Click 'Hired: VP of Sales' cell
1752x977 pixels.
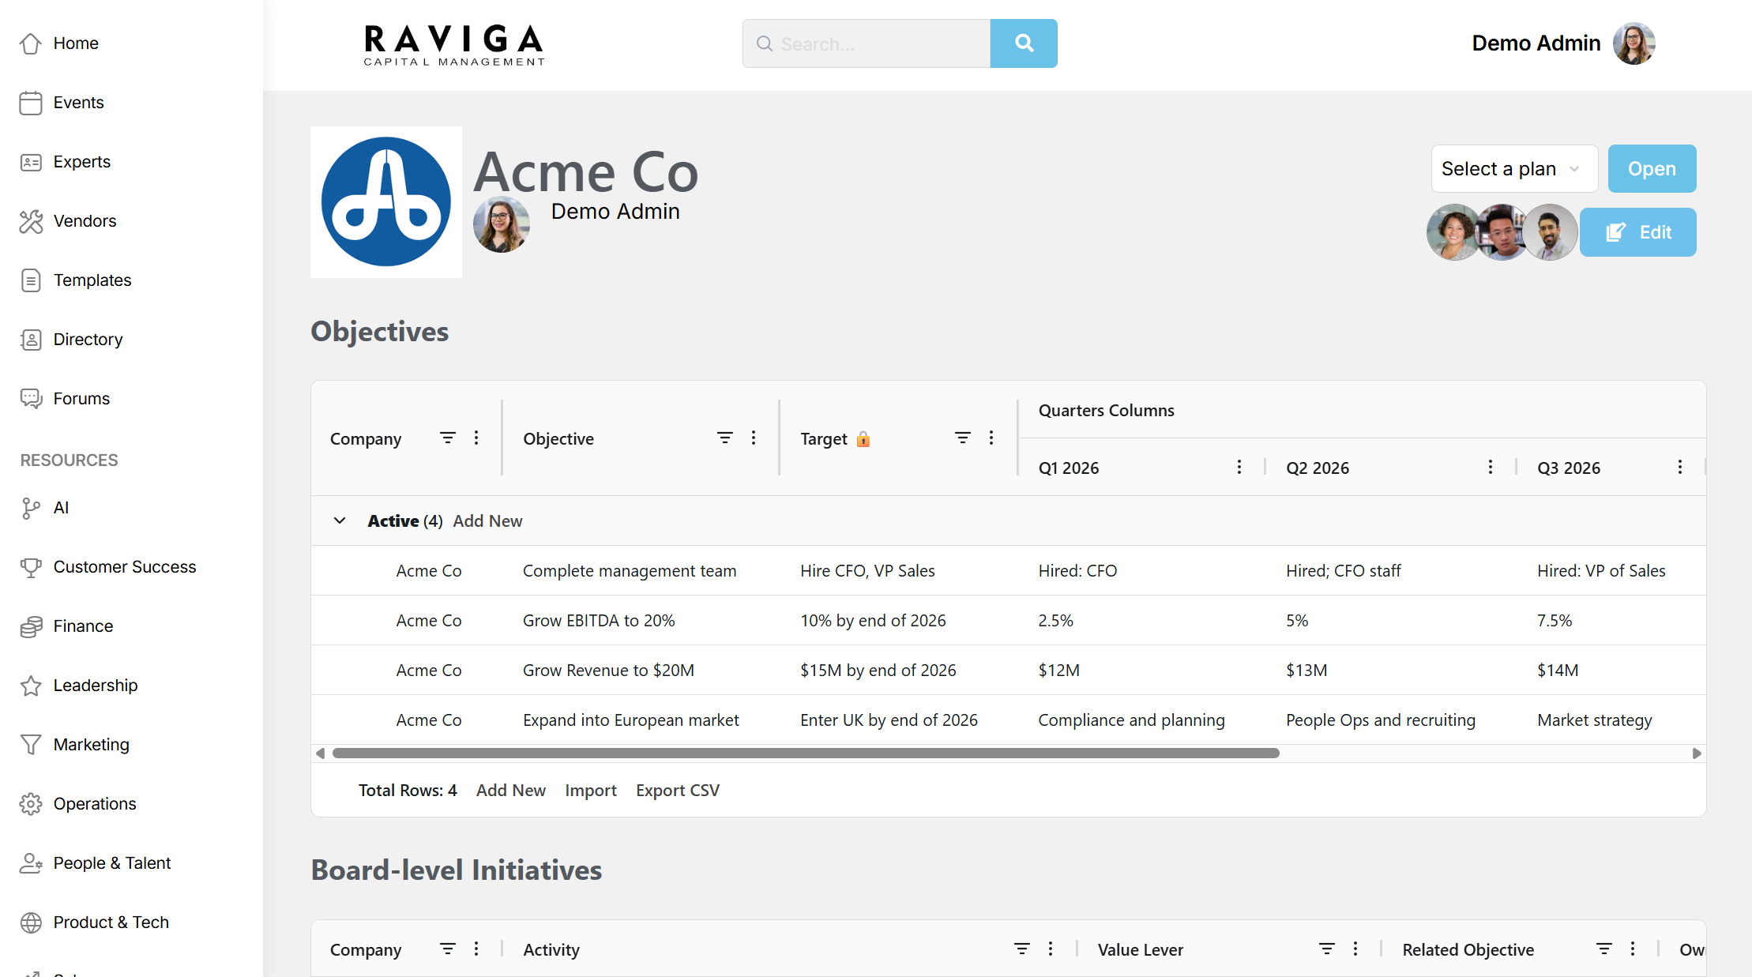(1601, 570)
